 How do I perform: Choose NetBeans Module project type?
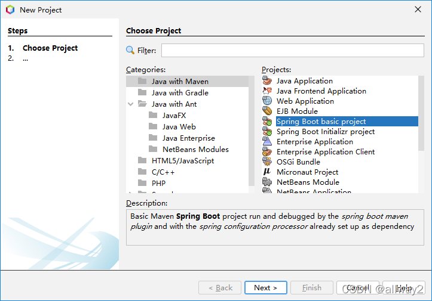pos(308,182)
